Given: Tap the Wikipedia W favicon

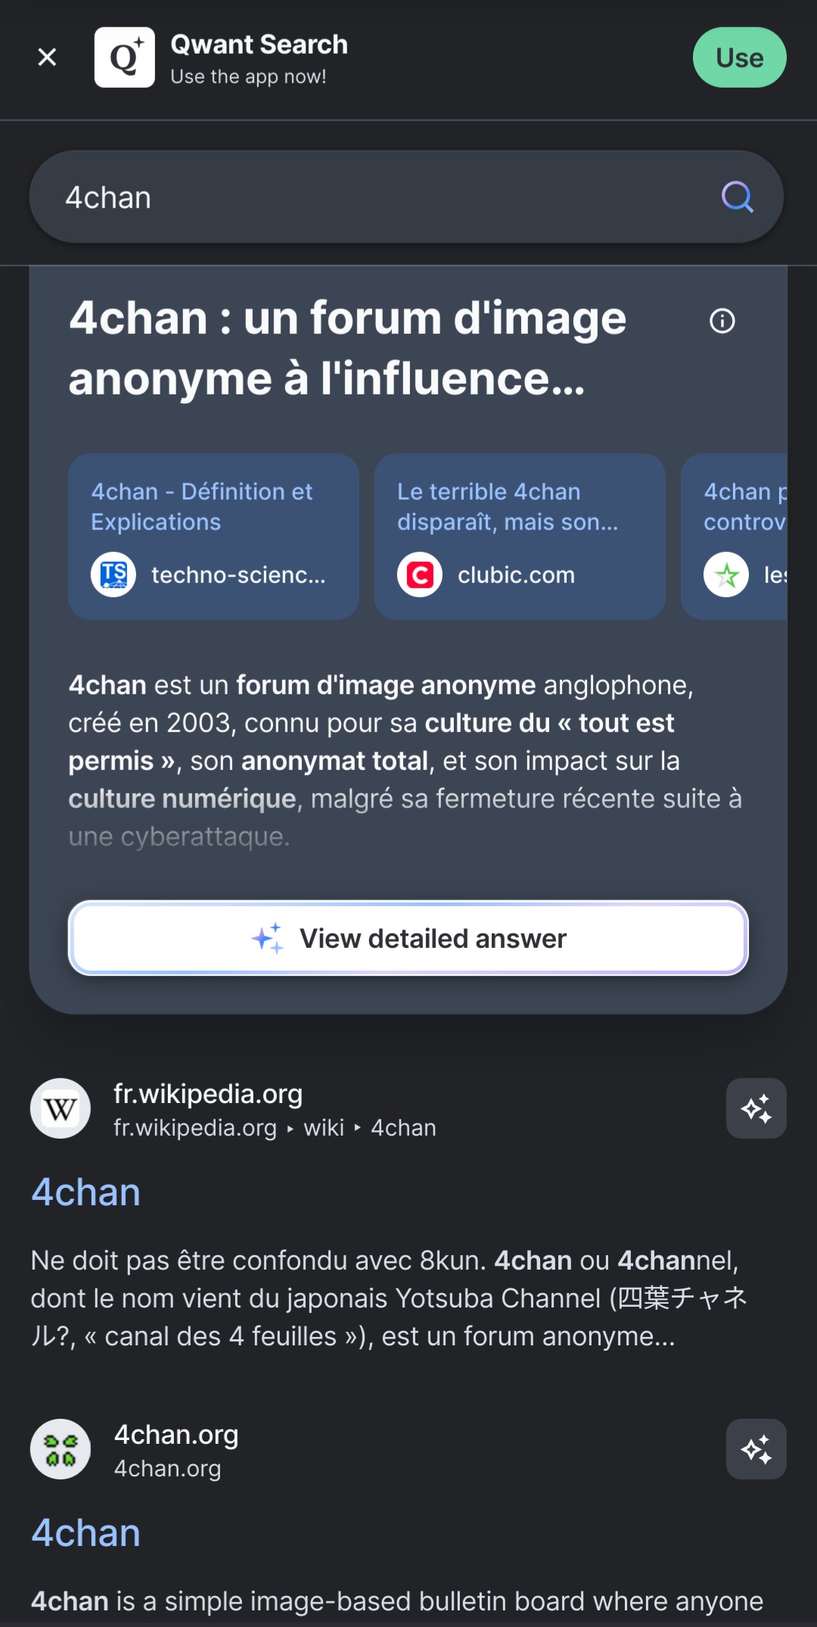Looking at the screenshot, I should click(x=61, y=1108).
